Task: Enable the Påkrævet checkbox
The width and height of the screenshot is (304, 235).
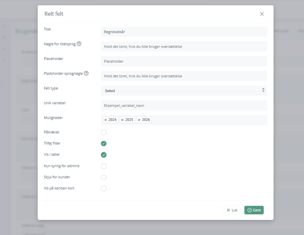Action: point(103,132)
